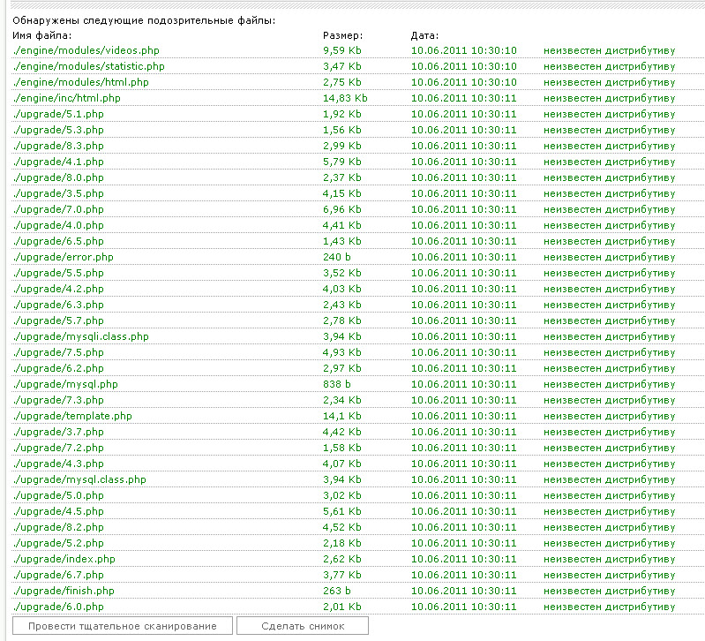This screenshot has height=641, width=705.
Task: Select file name ./upgrade/5.3.php
Action: 58,130
